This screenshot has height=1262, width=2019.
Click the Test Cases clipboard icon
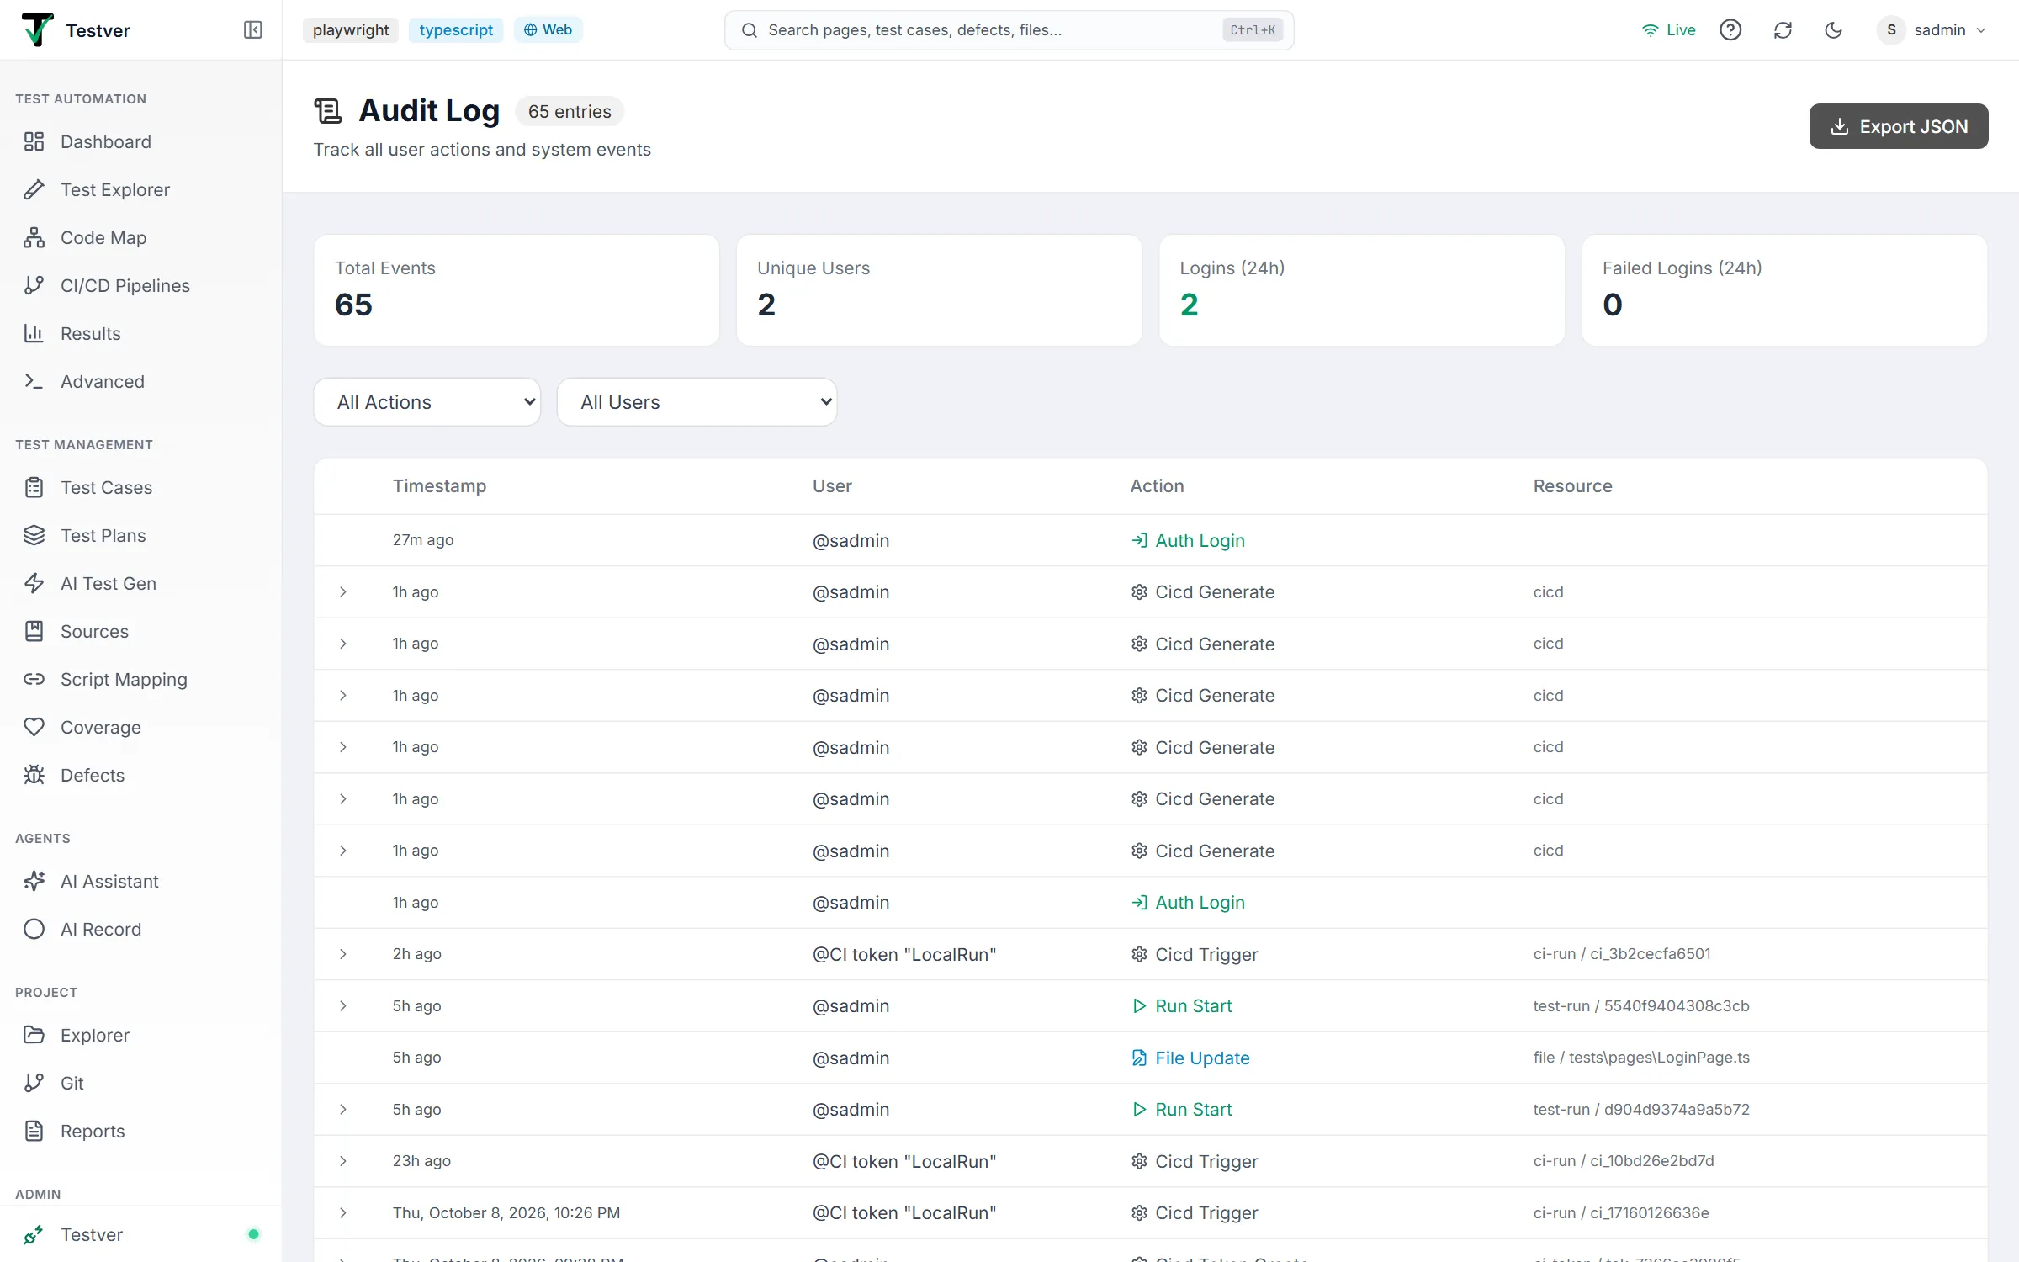(x=34, y=487)
